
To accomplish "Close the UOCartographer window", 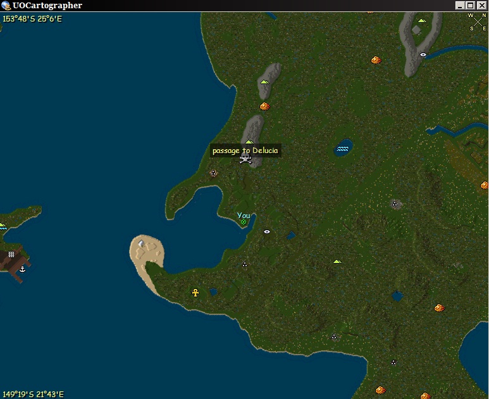I will click(481, 5).
